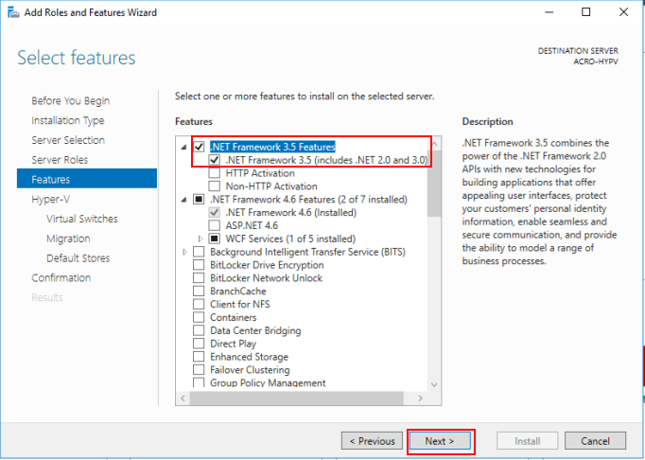Click the scroll down arrow of the features list
Screen dimensions: 645x460
pyautogui.click(x=434, y=384)
